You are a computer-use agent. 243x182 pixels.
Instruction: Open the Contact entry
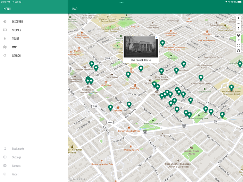pos(16,166)
